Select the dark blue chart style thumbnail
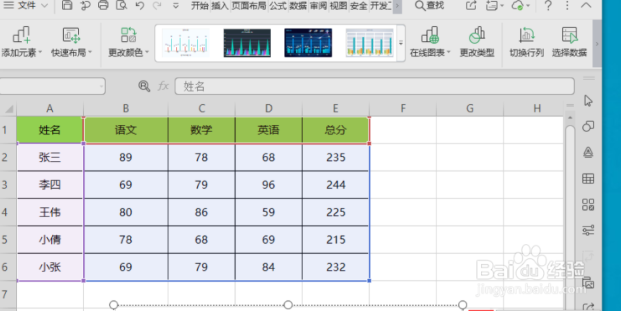 tap(308, 43)
